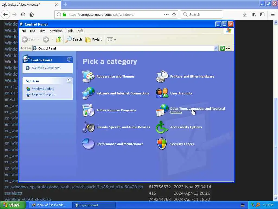278x209 pixels.
Task: Open the File menu
Action: pyautogui.click(x=24, y=31)
